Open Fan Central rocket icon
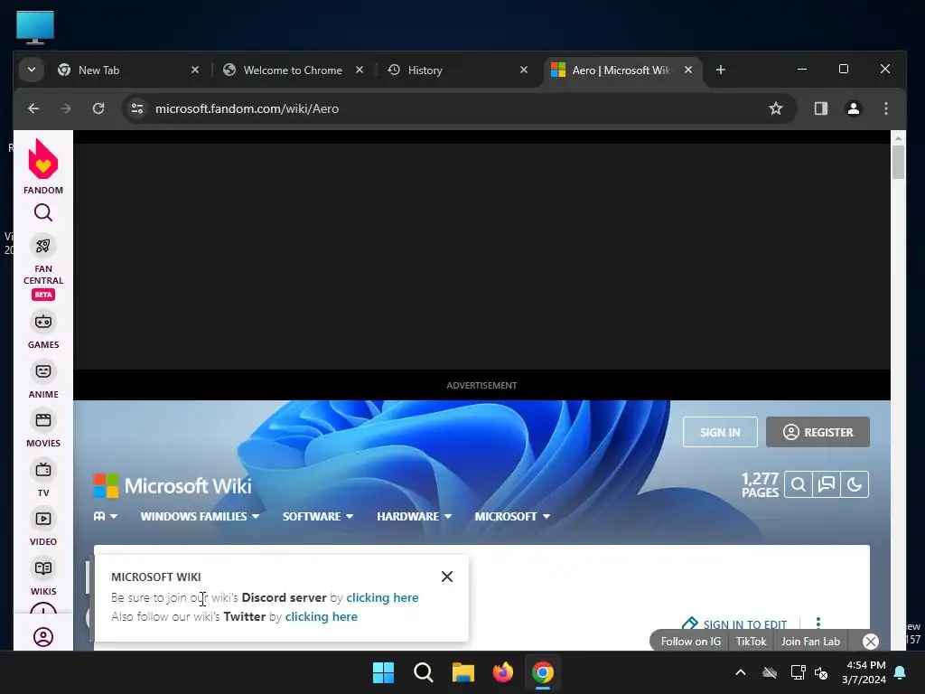Screen dimensions: 925x694 43,246
